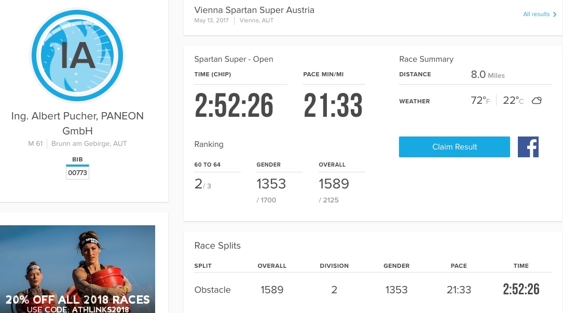Click the overall ranking 1589
Image resolution: width=563 pixels, height=313 pixels.
coord(334,184)
